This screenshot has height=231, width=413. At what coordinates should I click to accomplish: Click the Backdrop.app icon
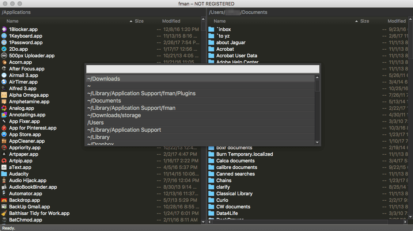(4, 200)
